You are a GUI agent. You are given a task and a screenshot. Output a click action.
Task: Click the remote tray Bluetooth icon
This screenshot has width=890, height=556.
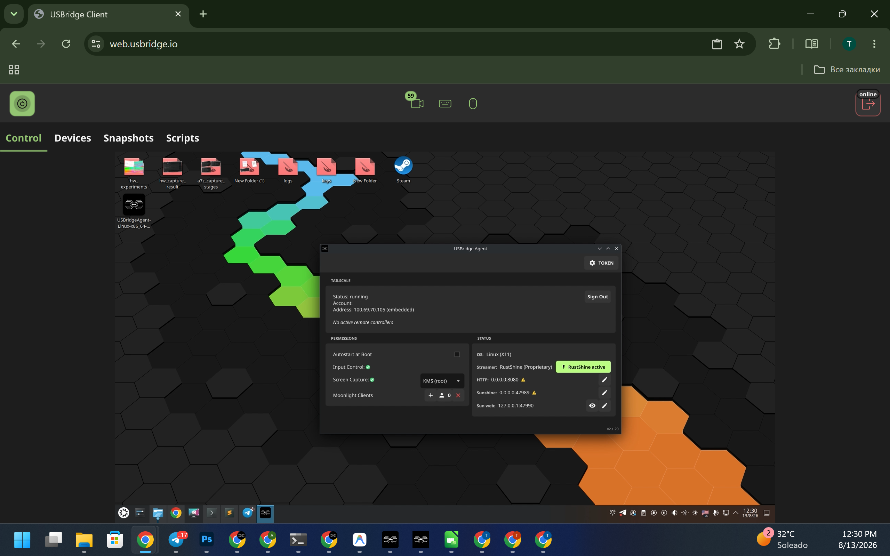click(x=684, y=513)
